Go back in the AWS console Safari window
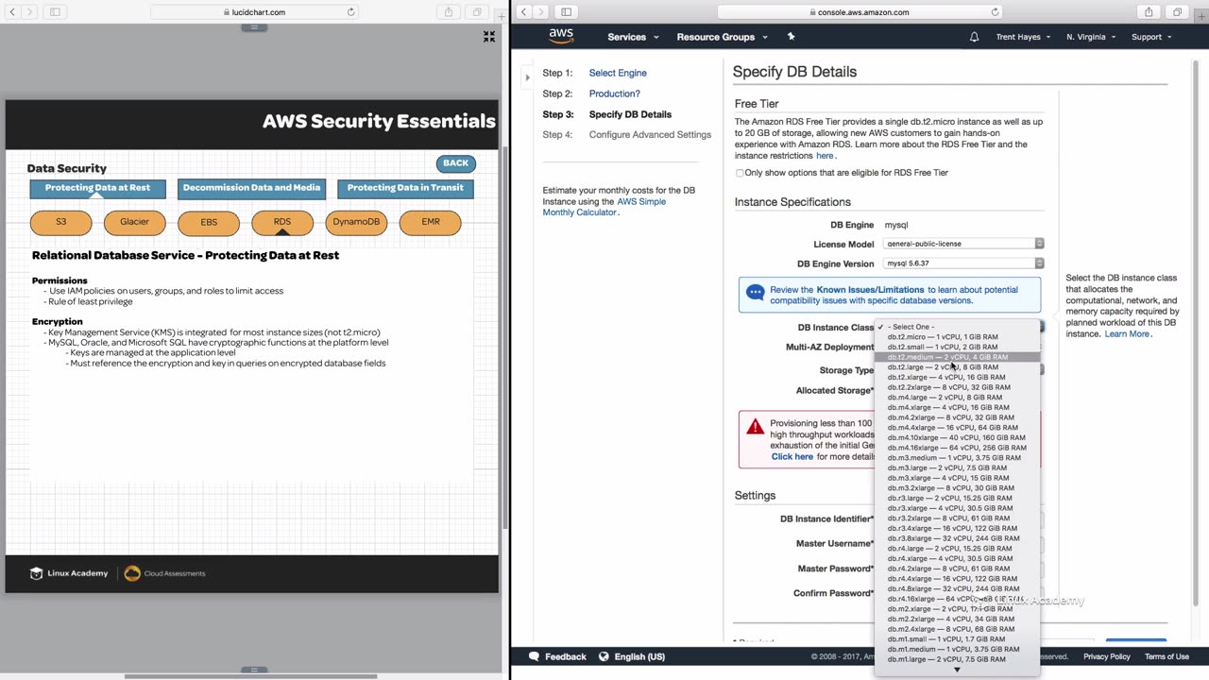Viewport: 1209px width, 680px height. point(523,12)
